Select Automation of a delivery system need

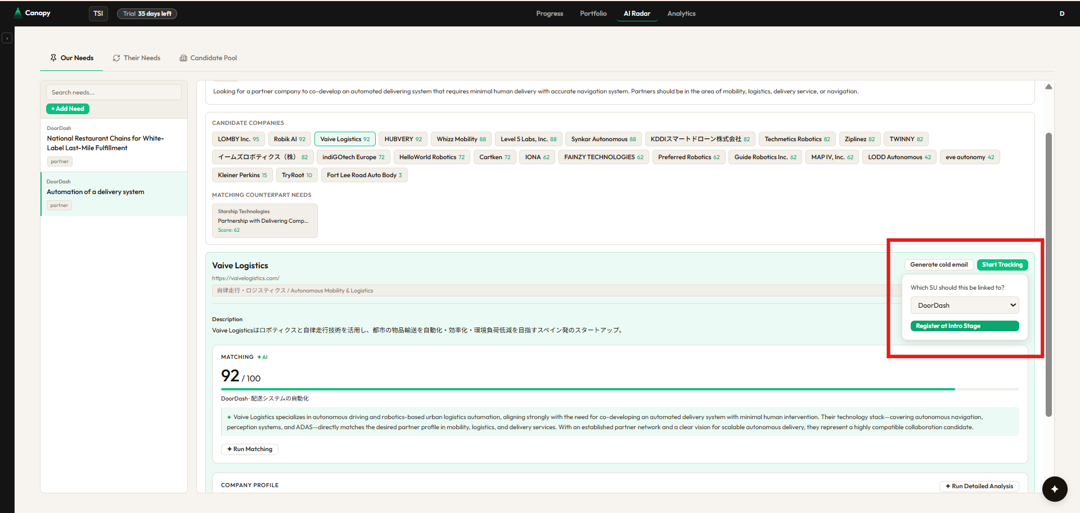pos(114,194)
